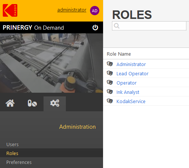Open the Lead Operator role
This screenshot has width=189, height=168.
pyautogui.click(x=132, y=74)
